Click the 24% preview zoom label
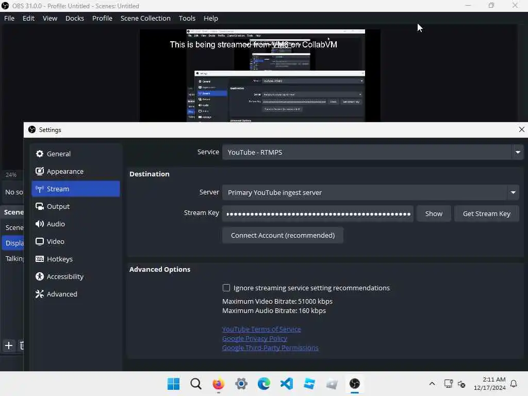The width and height of the screenshot is (528, 396). [x=11, y=175]
